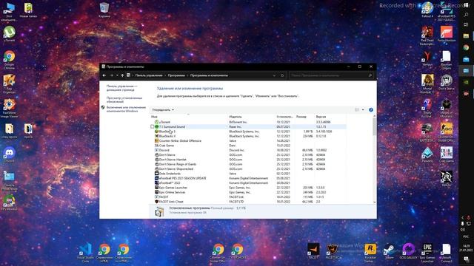Open Windows Start button on taskbar
Image resolution: width=474 pixels, height=266 pixels.
pos(466,4)
